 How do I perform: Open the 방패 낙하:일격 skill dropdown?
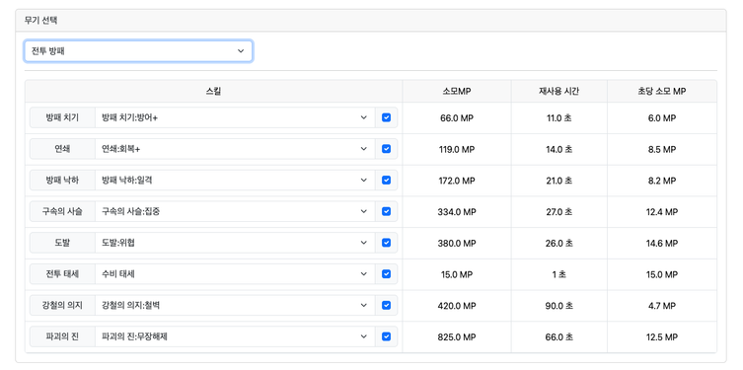235,180
